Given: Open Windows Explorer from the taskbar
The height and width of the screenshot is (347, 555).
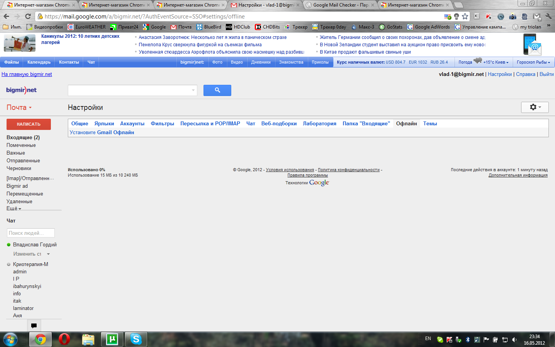Looking at the screenshot, I should [x=88, y=339].
